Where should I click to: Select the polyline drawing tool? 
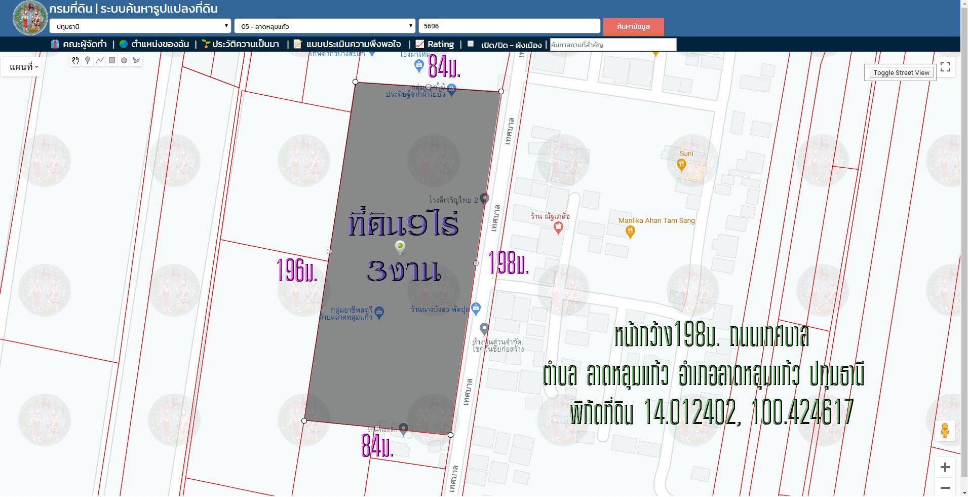[100, 60]
